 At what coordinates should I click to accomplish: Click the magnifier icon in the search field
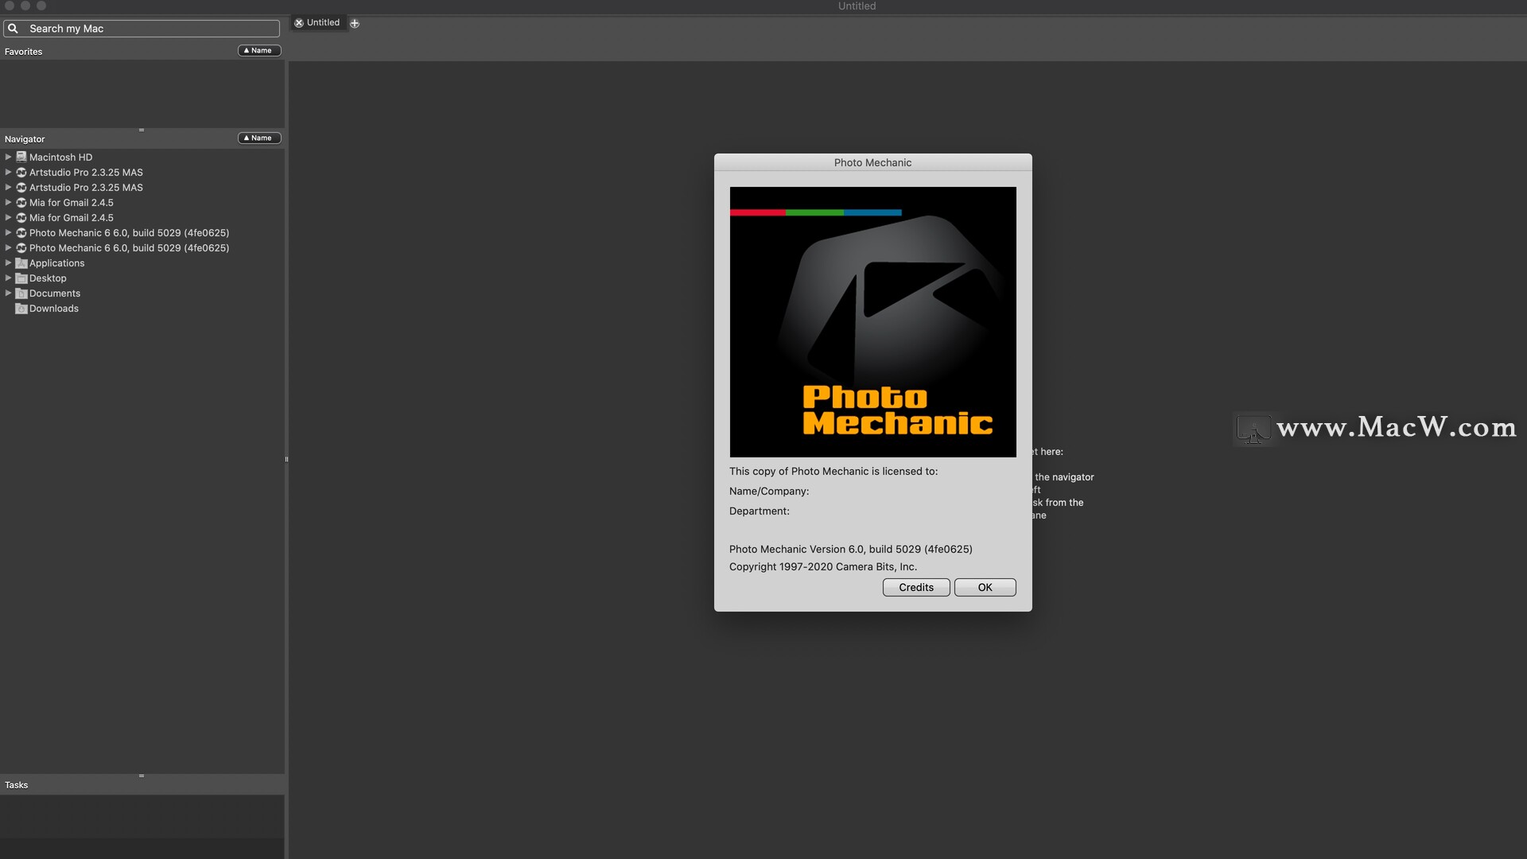point(13,29)
